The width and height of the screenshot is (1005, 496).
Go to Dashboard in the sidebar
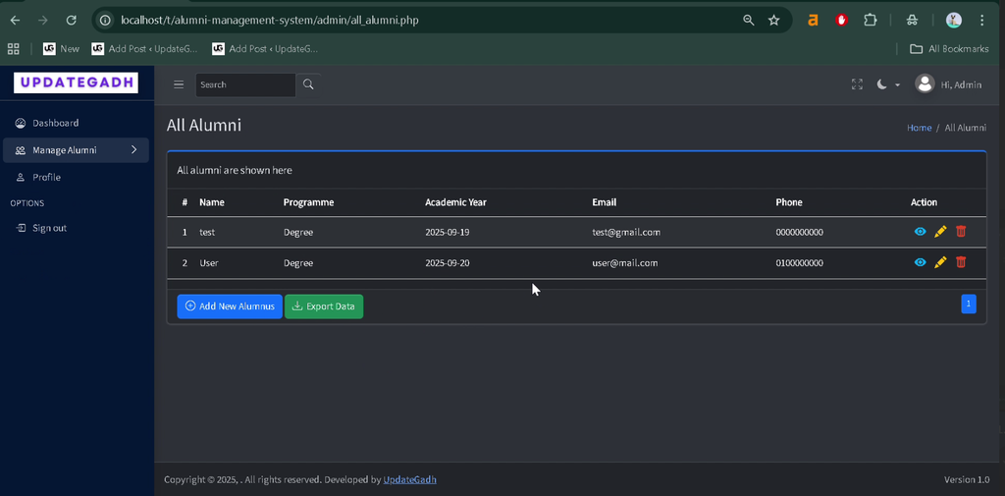pos(76,123)
